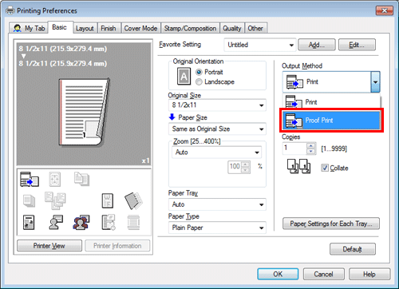Click the Printer View button
This screenshot has width=399, height=289.
tap(49, 246)
